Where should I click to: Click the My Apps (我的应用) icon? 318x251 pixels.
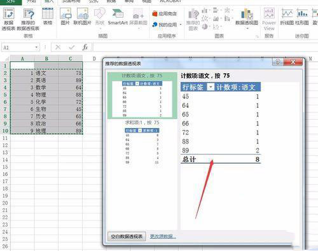(155, 25)
